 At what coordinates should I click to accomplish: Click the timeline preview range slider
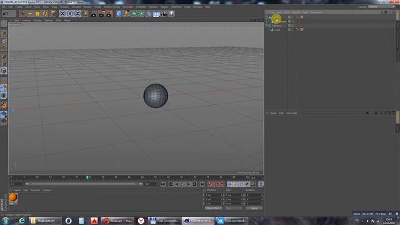click(83, 184)
